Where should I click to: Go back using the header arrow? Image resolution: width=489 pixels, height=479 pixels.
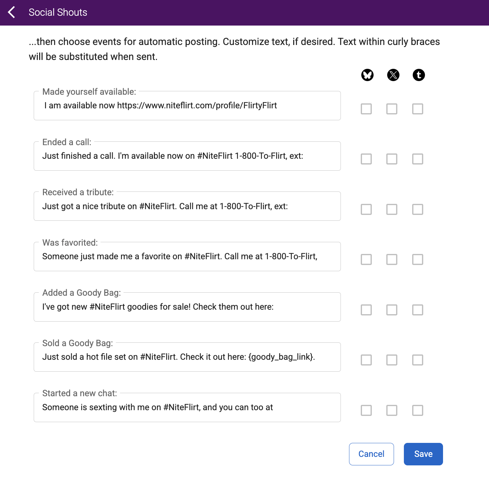coord(12,12)
